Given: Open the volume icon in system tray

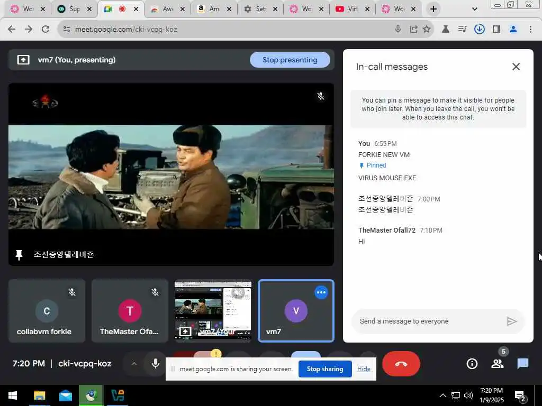Looking at the screenshot, I should (468, 395).
